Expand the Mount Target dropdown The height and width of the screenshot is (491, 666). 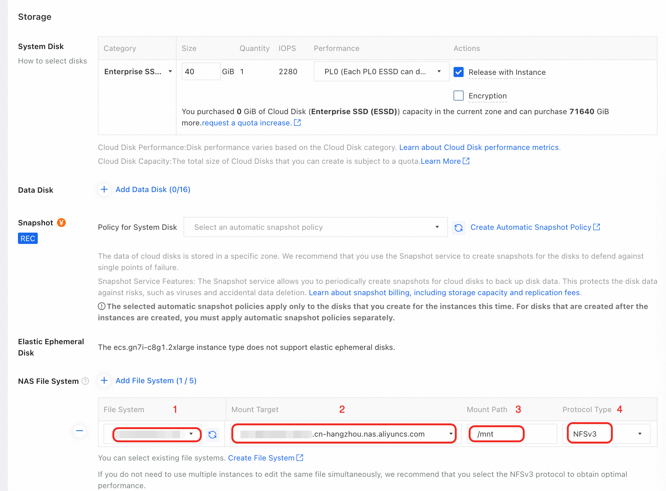[x=346, y=434]
